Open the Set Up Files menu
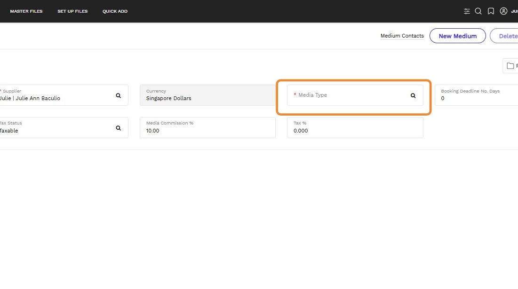 tap(72, 11)
